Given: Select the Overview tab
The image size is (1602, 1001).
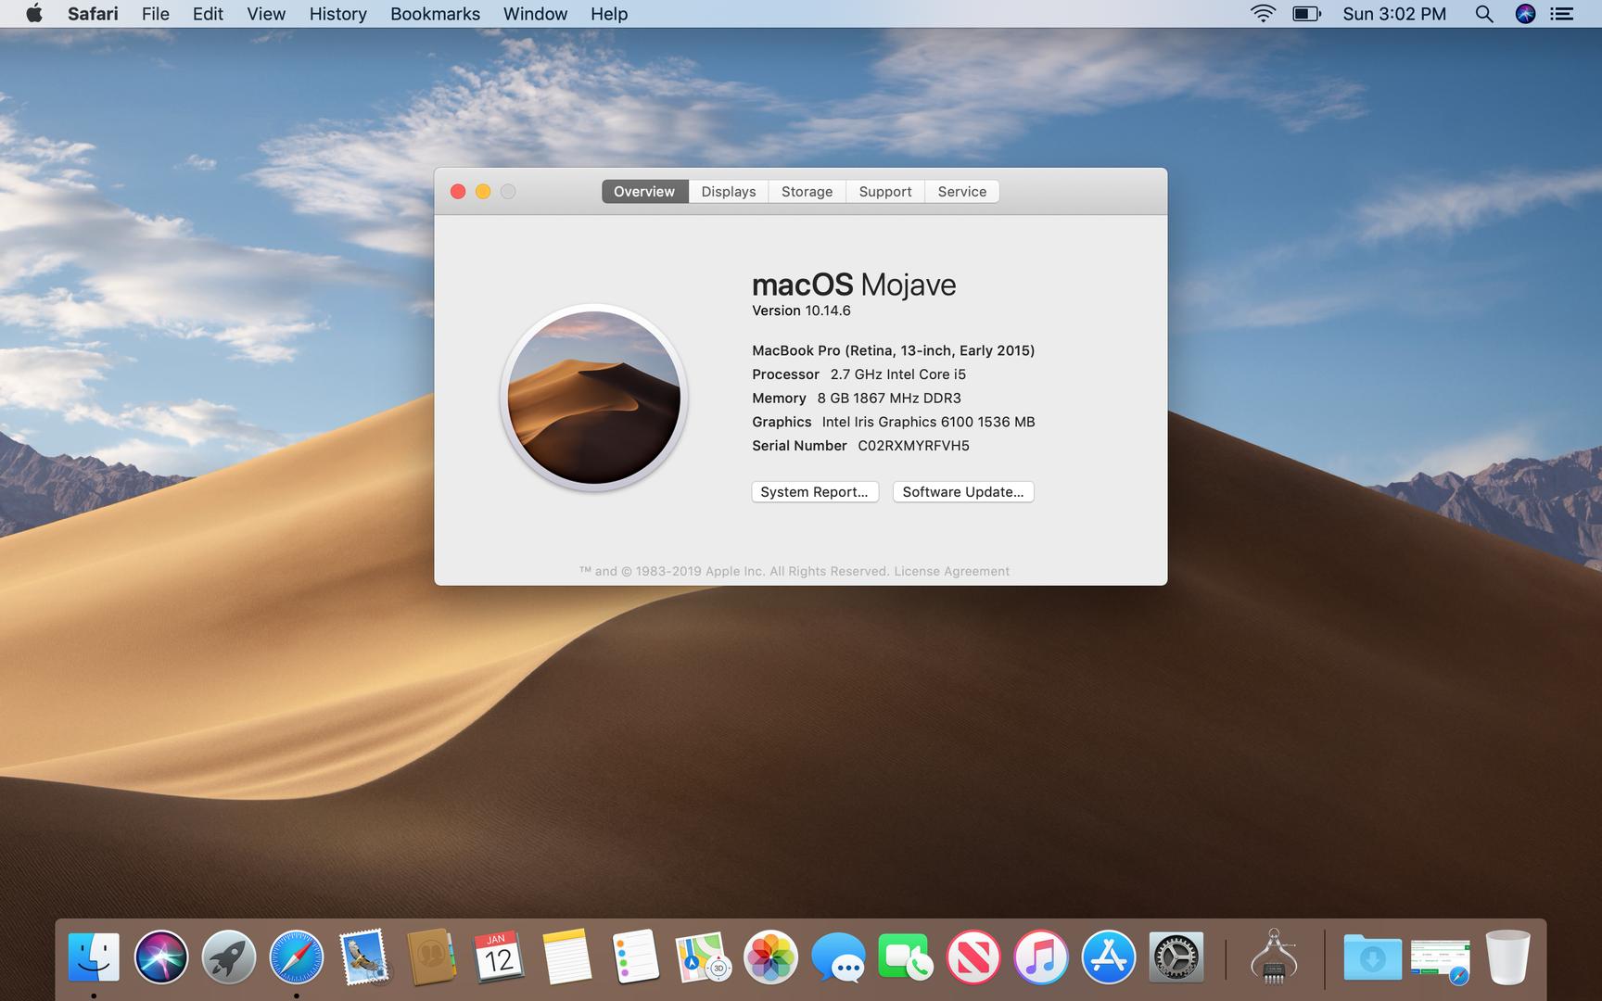Looking at the screenshot, I should 644,191.
